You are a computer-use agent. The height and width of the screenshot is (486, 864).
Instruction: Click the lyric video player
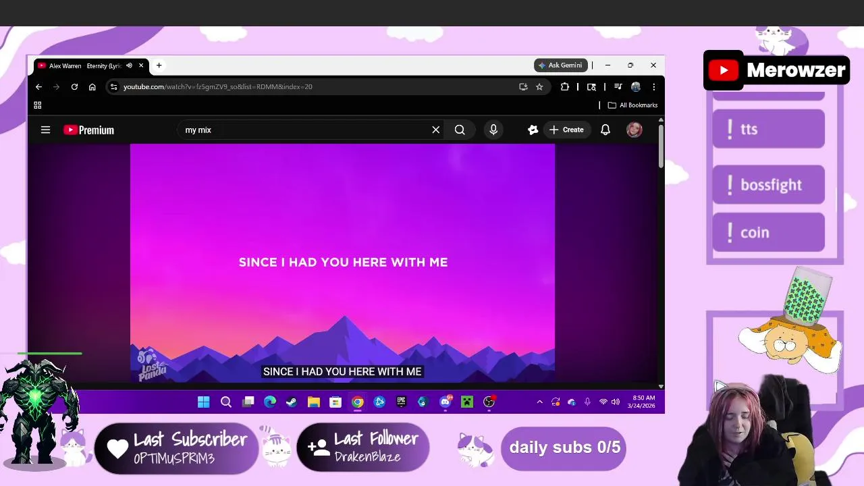click(x=343, y=263)
